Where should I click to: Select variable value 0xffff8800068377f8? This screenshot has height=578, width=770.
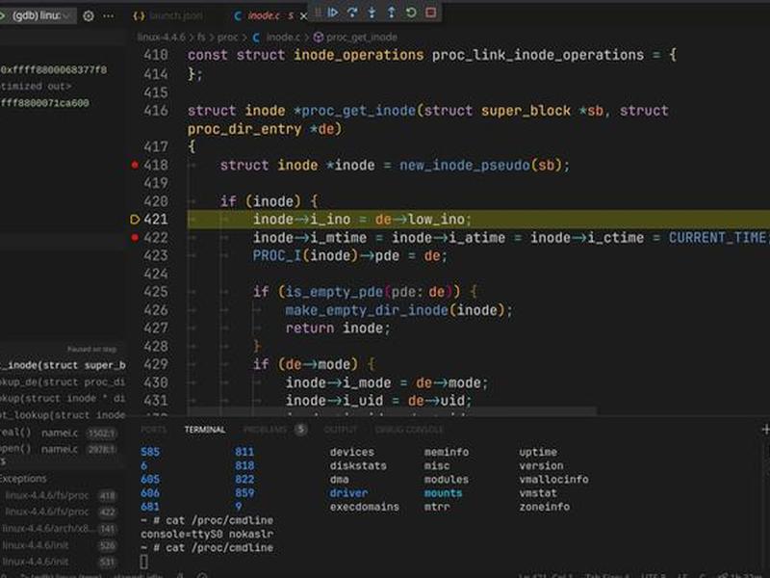[54, 69]
